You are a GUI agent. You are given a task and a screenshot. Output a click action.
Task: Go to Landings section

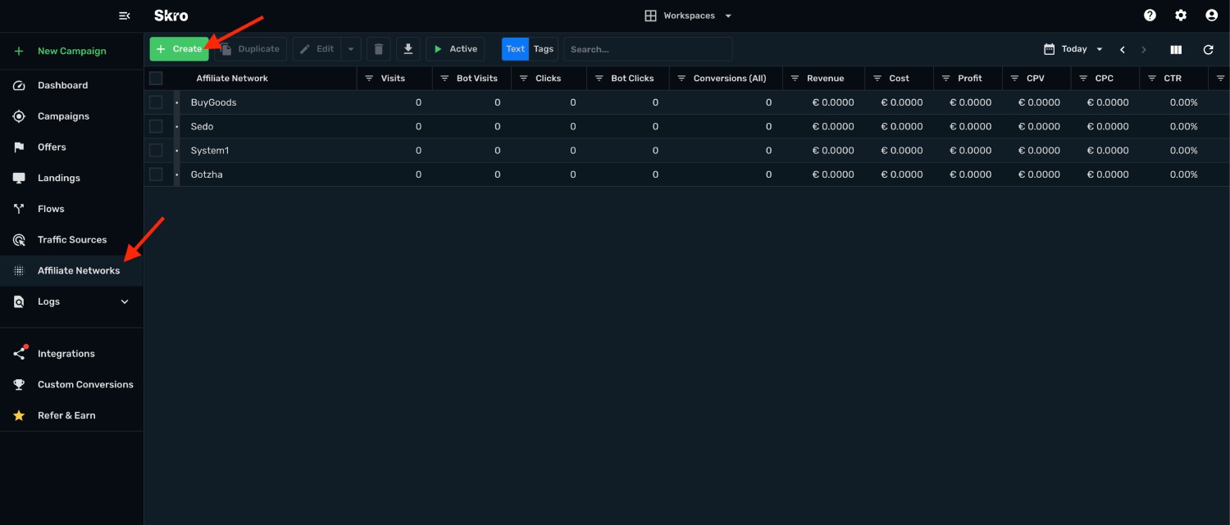tap(71, 178)
